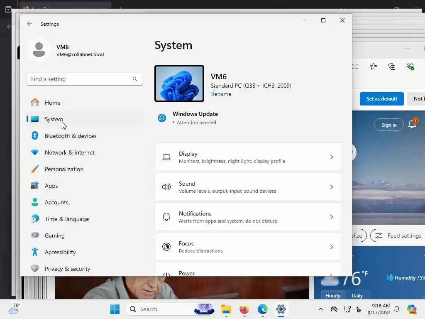Open Accounts settings category

pyautogui.click(x=85, y=202)
